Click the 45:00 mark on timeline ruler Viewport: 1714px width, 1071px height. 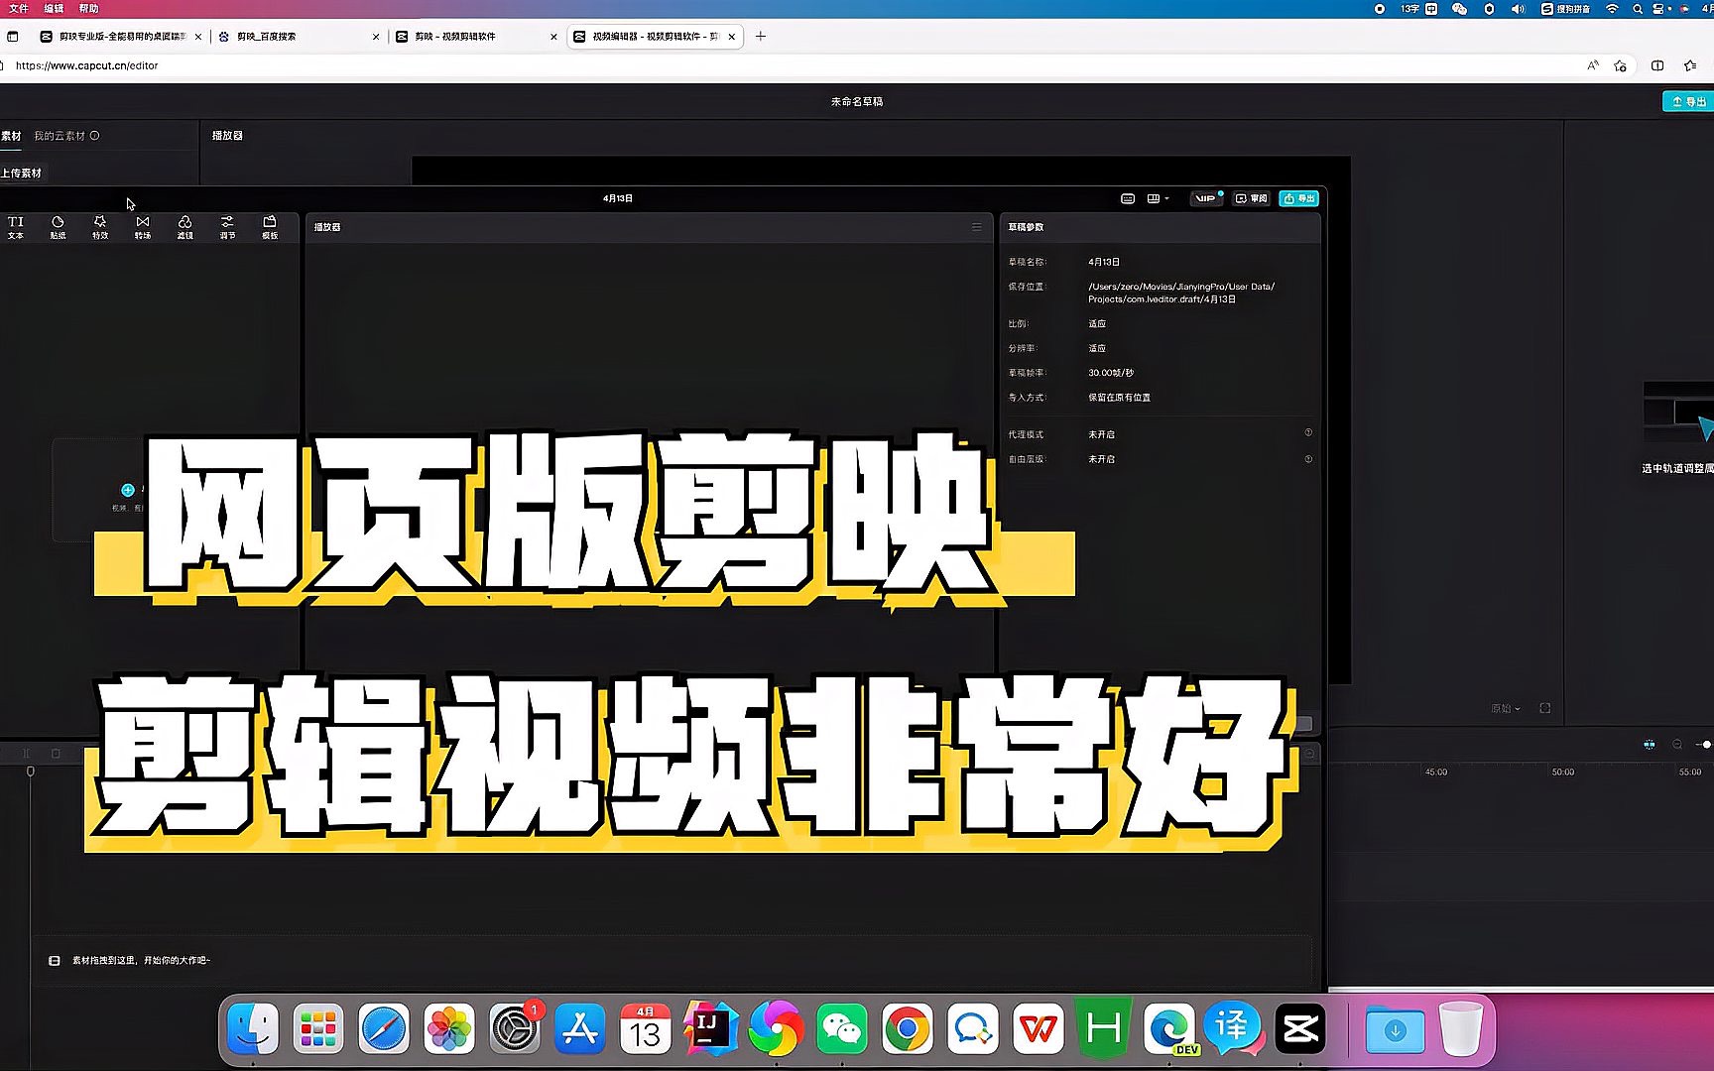click(1436, 772)
